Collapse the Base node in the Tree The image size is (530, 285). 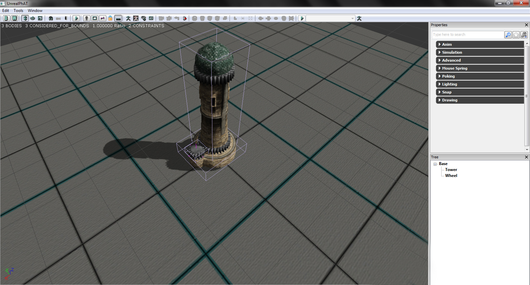coord(435,164)
